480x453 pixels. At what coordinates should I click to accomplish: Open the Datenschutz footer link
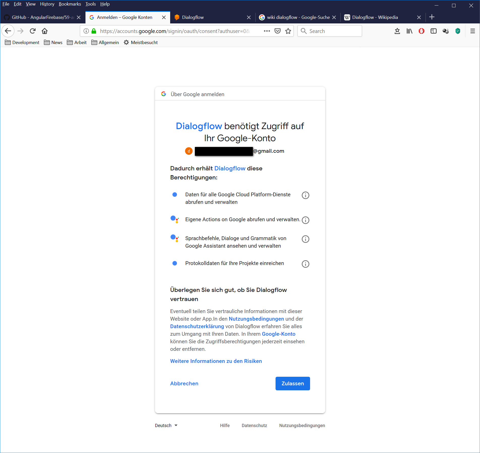(254, 425)
